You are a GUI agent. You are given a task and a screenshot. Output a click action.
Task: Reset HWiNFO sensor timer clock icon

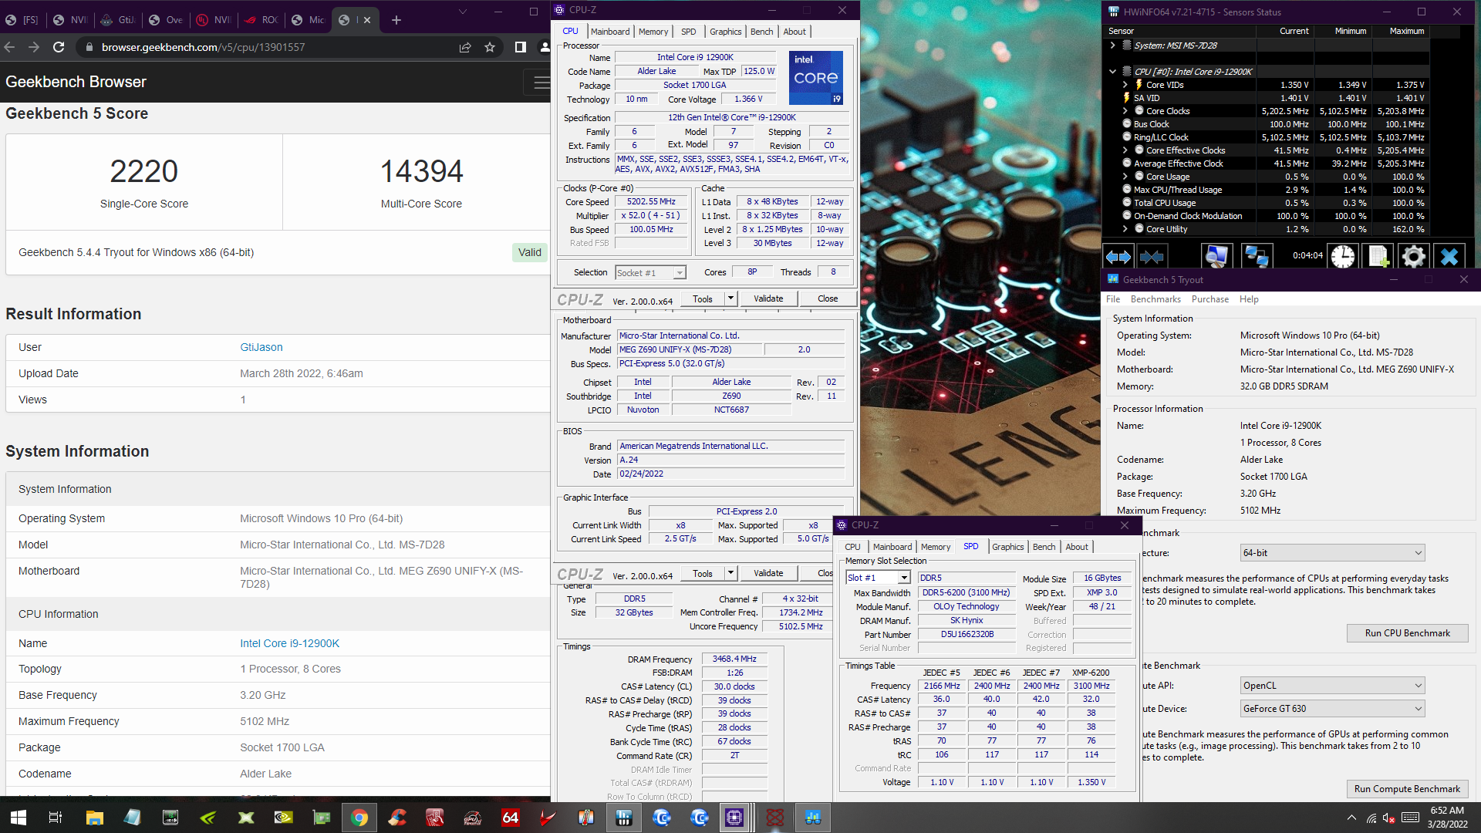[1343, 256]
